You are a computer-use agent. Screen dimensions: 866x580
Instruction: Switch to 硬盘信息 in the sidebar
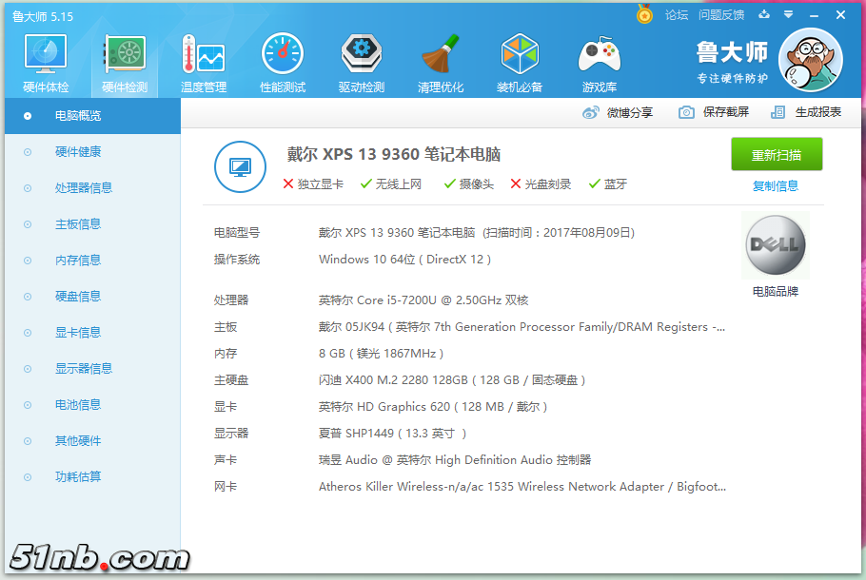pos(78,297)
